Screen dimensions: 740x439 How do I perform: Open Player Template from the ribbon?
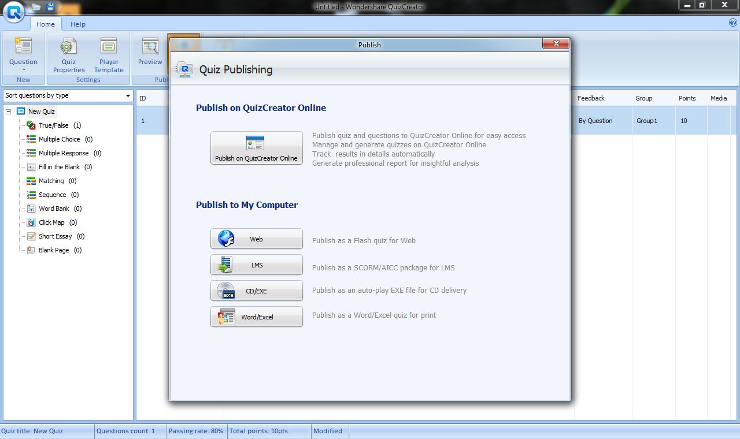[x=109, y=55]
